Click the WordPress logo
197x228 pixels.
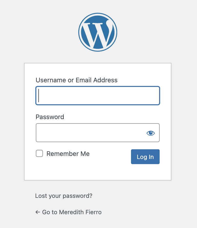(98, 32)
